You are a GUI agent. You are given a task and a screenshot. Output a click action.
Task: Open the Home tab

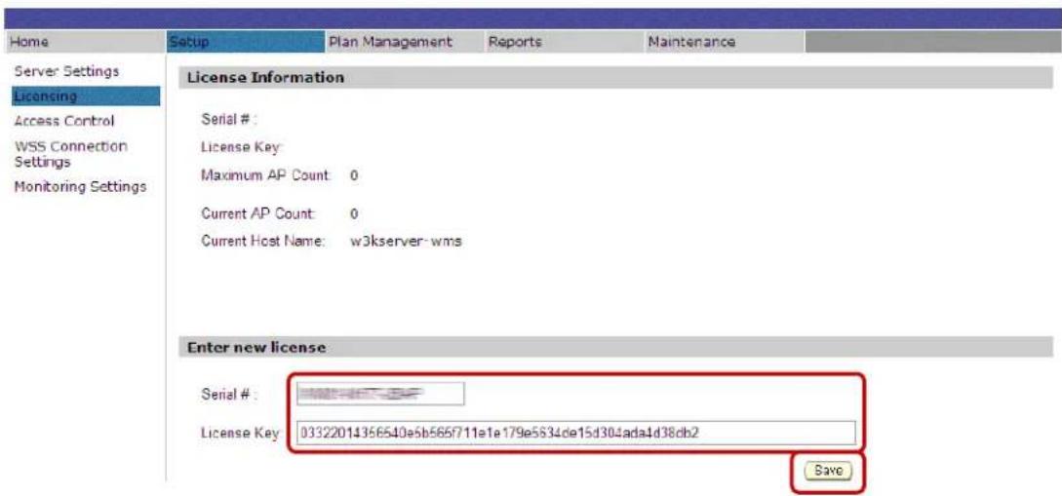pyautogui.click(x=85, y=42)
